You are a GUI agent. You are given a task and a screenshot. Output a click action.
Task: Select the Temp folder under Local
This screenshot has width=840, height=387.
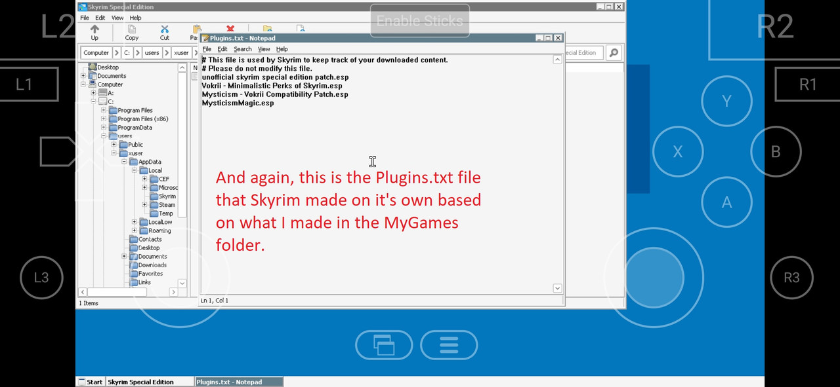tap(161, 213)
